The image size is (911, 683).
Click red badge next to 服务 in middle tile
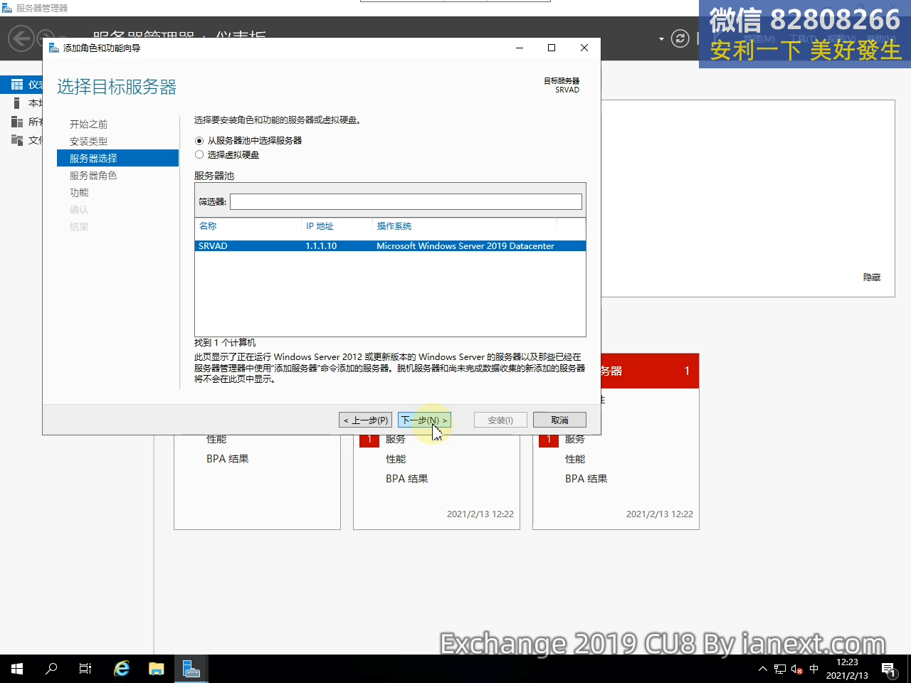[369, 440]
